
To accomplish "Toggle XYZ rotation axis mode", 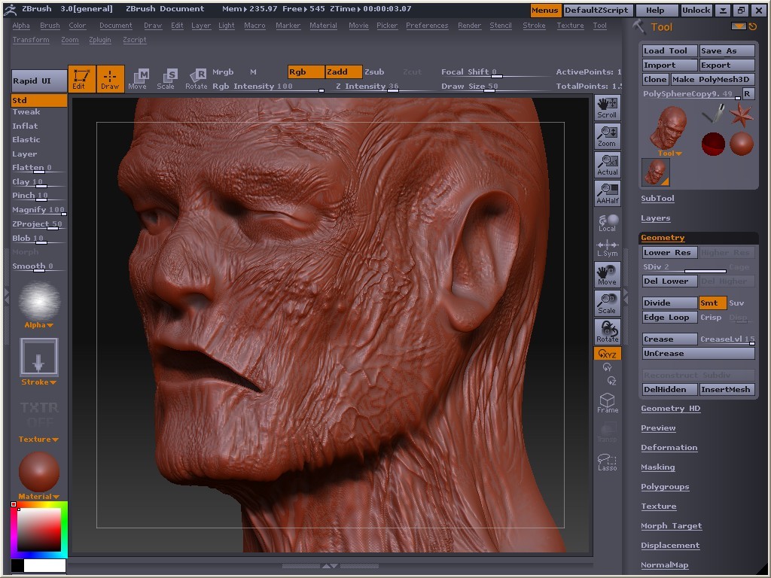I will point(608,354).
